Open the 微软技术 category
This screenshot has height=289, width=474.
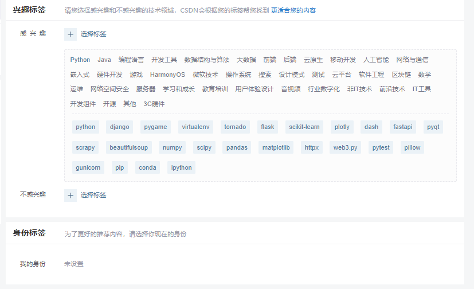206,75
